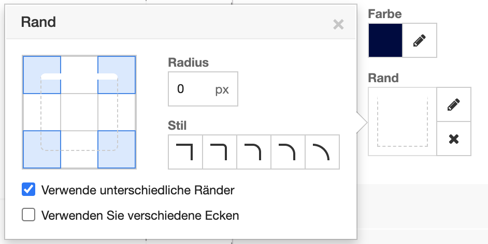Viewport: 488px width, 244px height.
Task: Enable Verwenden Sie verschiedene Ecken checkbox
Action: [28, 215]
